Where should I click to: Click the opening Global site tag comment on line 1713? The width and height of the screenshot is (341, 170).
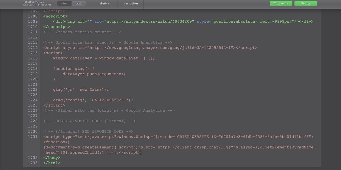pos(108,42)
